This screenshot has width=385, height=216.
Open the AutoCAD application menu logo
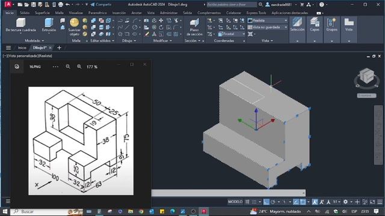click(8, 4)
